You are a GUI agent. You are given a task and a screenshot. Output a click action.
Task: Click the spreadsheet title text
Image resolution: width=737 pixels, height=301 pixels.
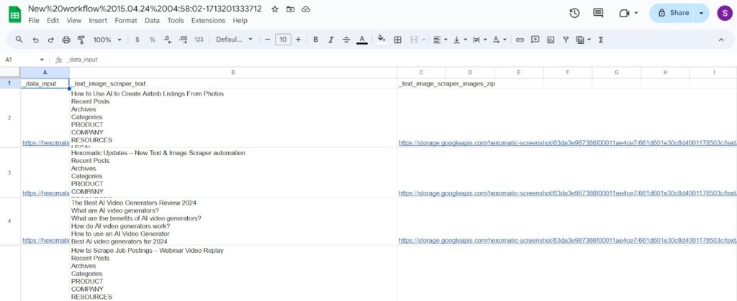tap(145, 9)
